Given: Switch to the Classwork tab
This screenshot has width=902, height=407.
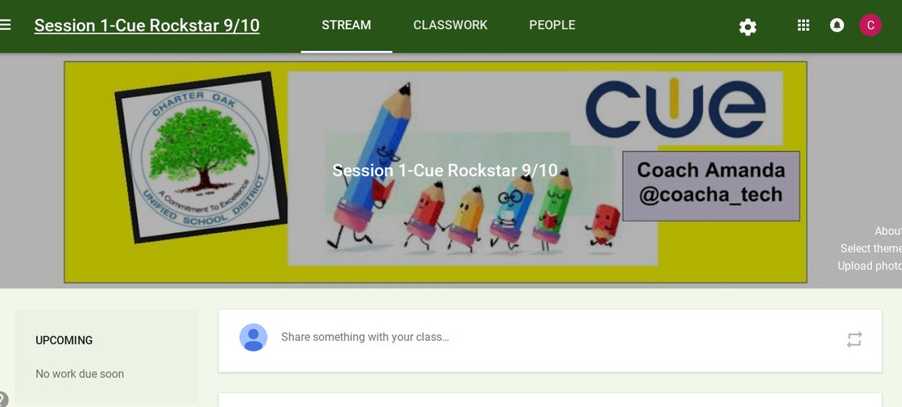Looking at the screenshot, I should (x=450, y=26).
